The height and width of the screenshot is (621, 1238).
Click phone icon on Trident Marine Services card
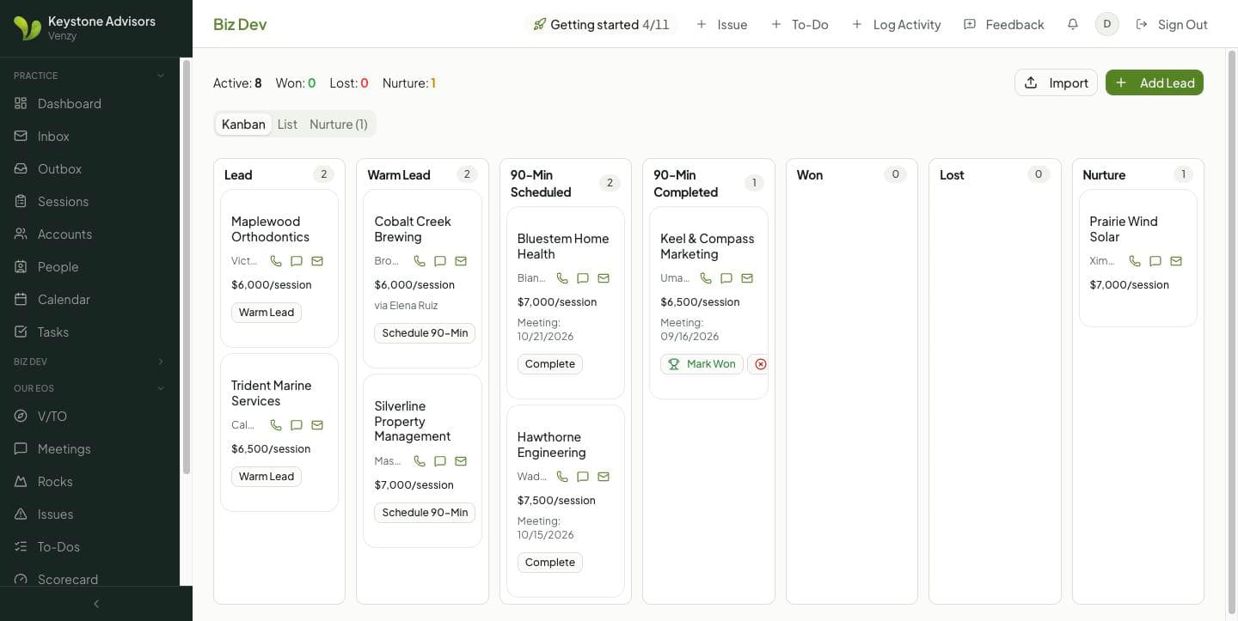point(276,425)
